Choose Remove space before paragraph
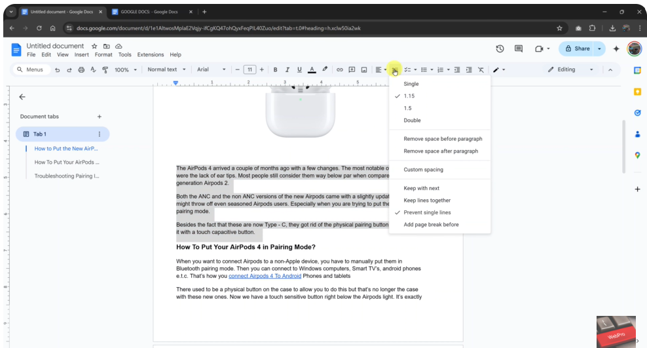The width and height of the screenshot is (647, 348). click(x=440, y=139)
